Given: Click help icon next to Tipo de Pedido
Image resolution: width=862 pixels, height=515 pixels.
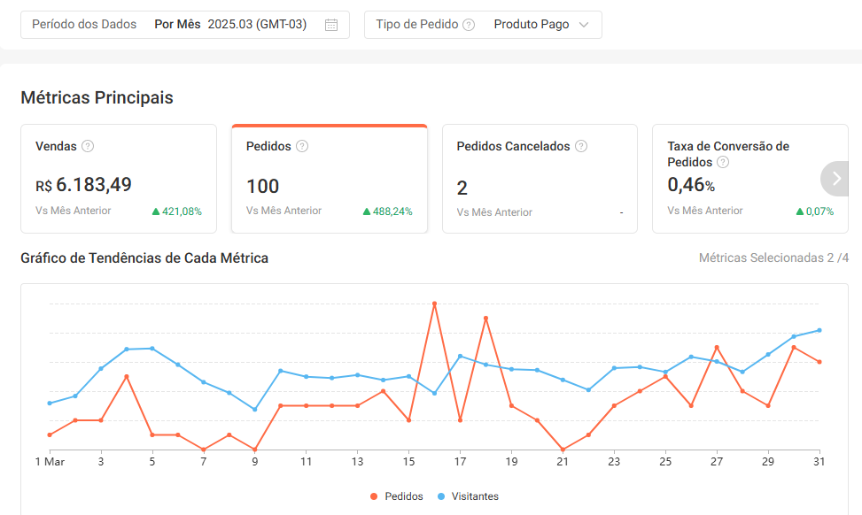Looking at the screenshot, I should tap(469, 25).
